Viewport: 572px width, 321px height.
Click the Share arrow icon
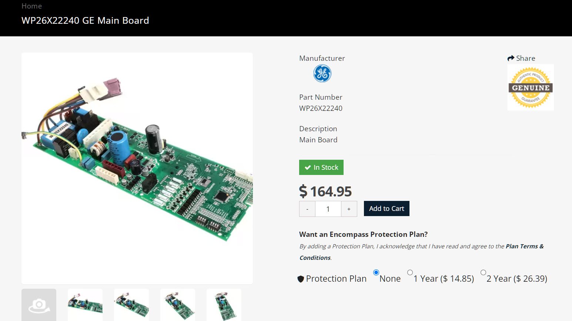(x=511, y=58)
